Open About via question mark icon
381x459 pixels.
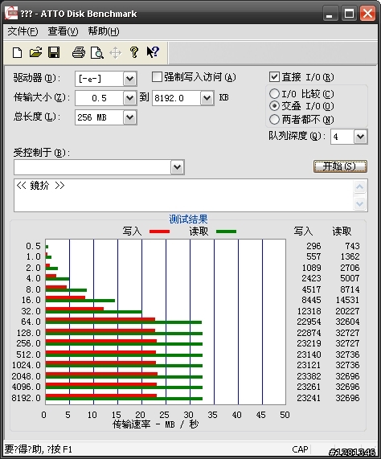134,52
